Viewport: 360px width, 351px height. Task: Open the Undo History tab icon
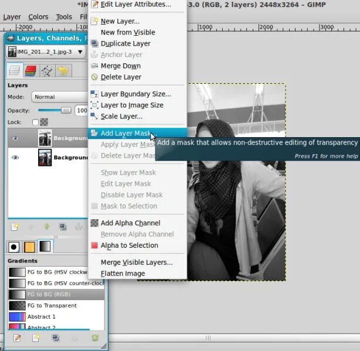63,71
